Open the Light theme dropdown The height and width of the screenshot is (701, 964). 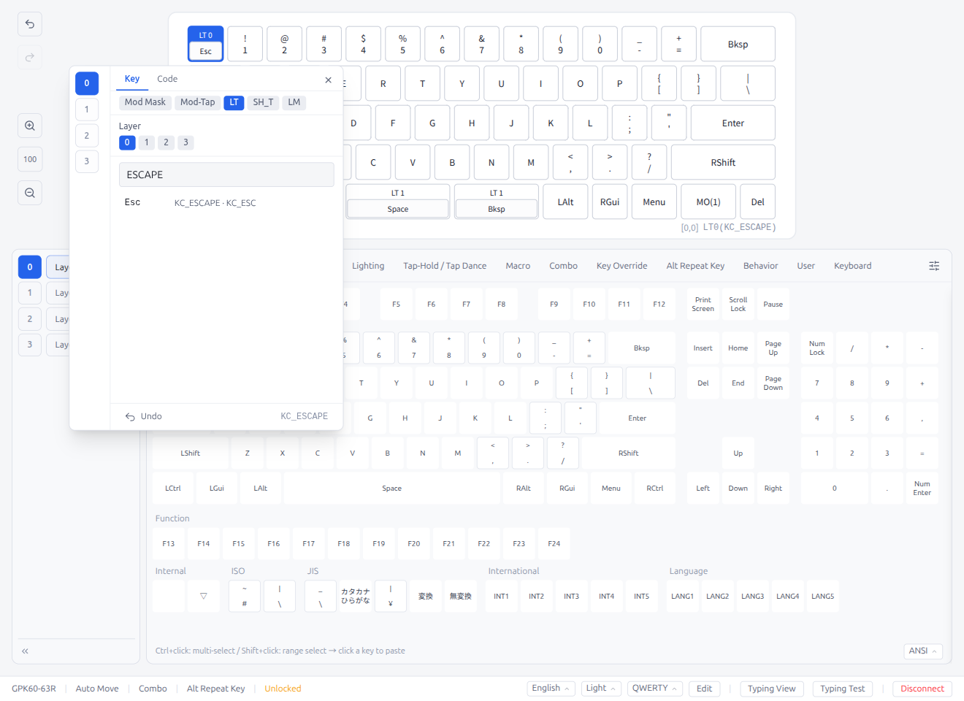[601, 689]
